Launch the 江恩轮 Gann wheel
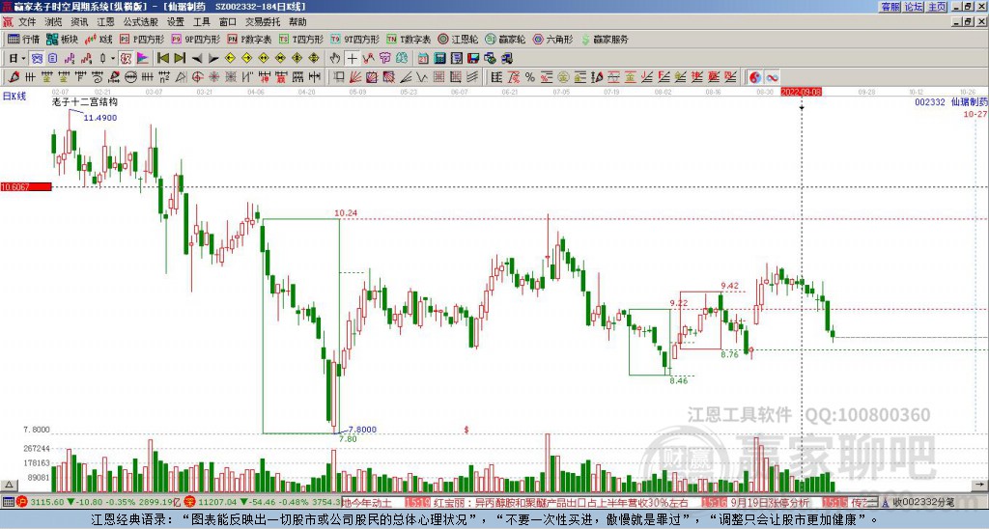 coord(459,39)
